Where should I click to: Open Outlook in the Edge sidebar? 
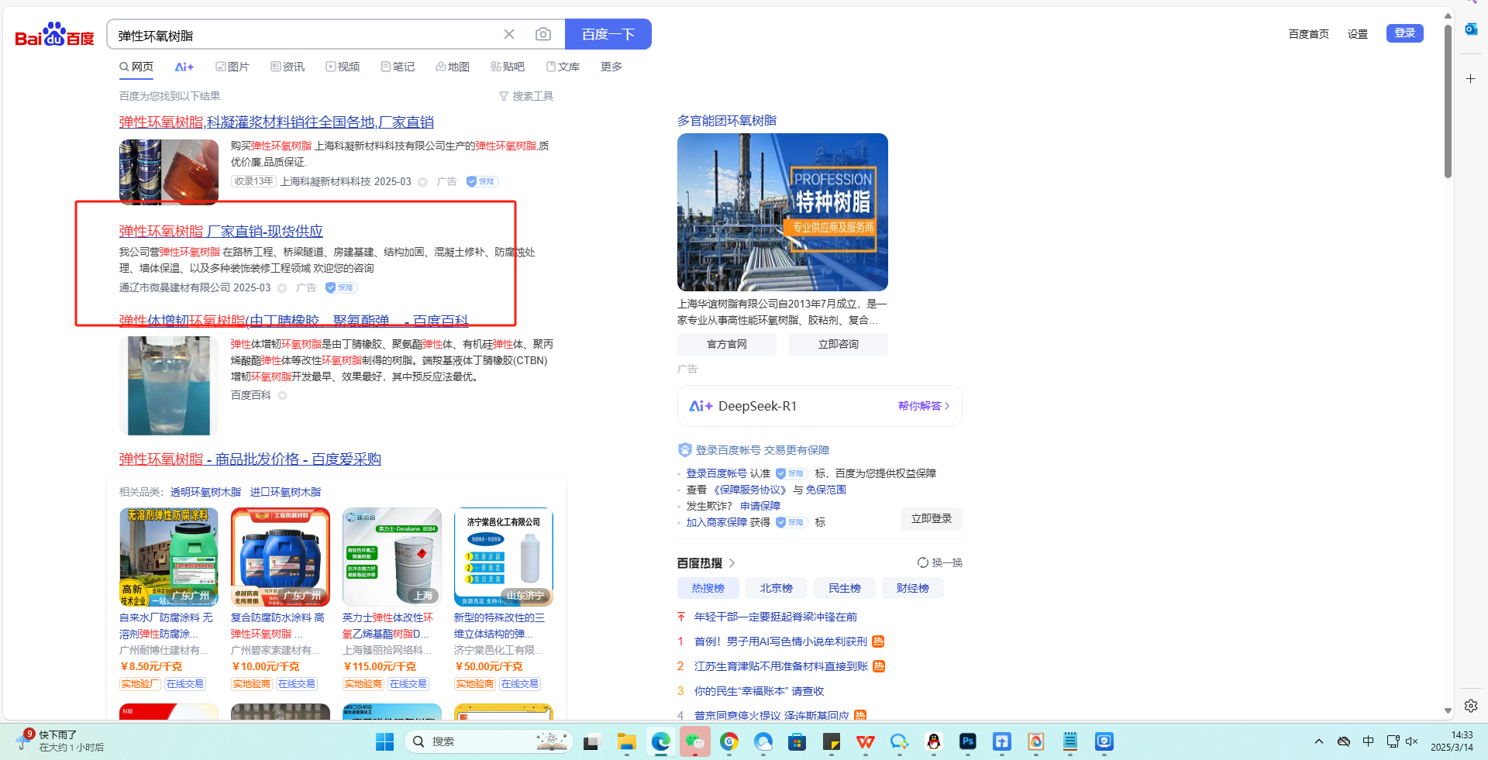point(1470,29)
